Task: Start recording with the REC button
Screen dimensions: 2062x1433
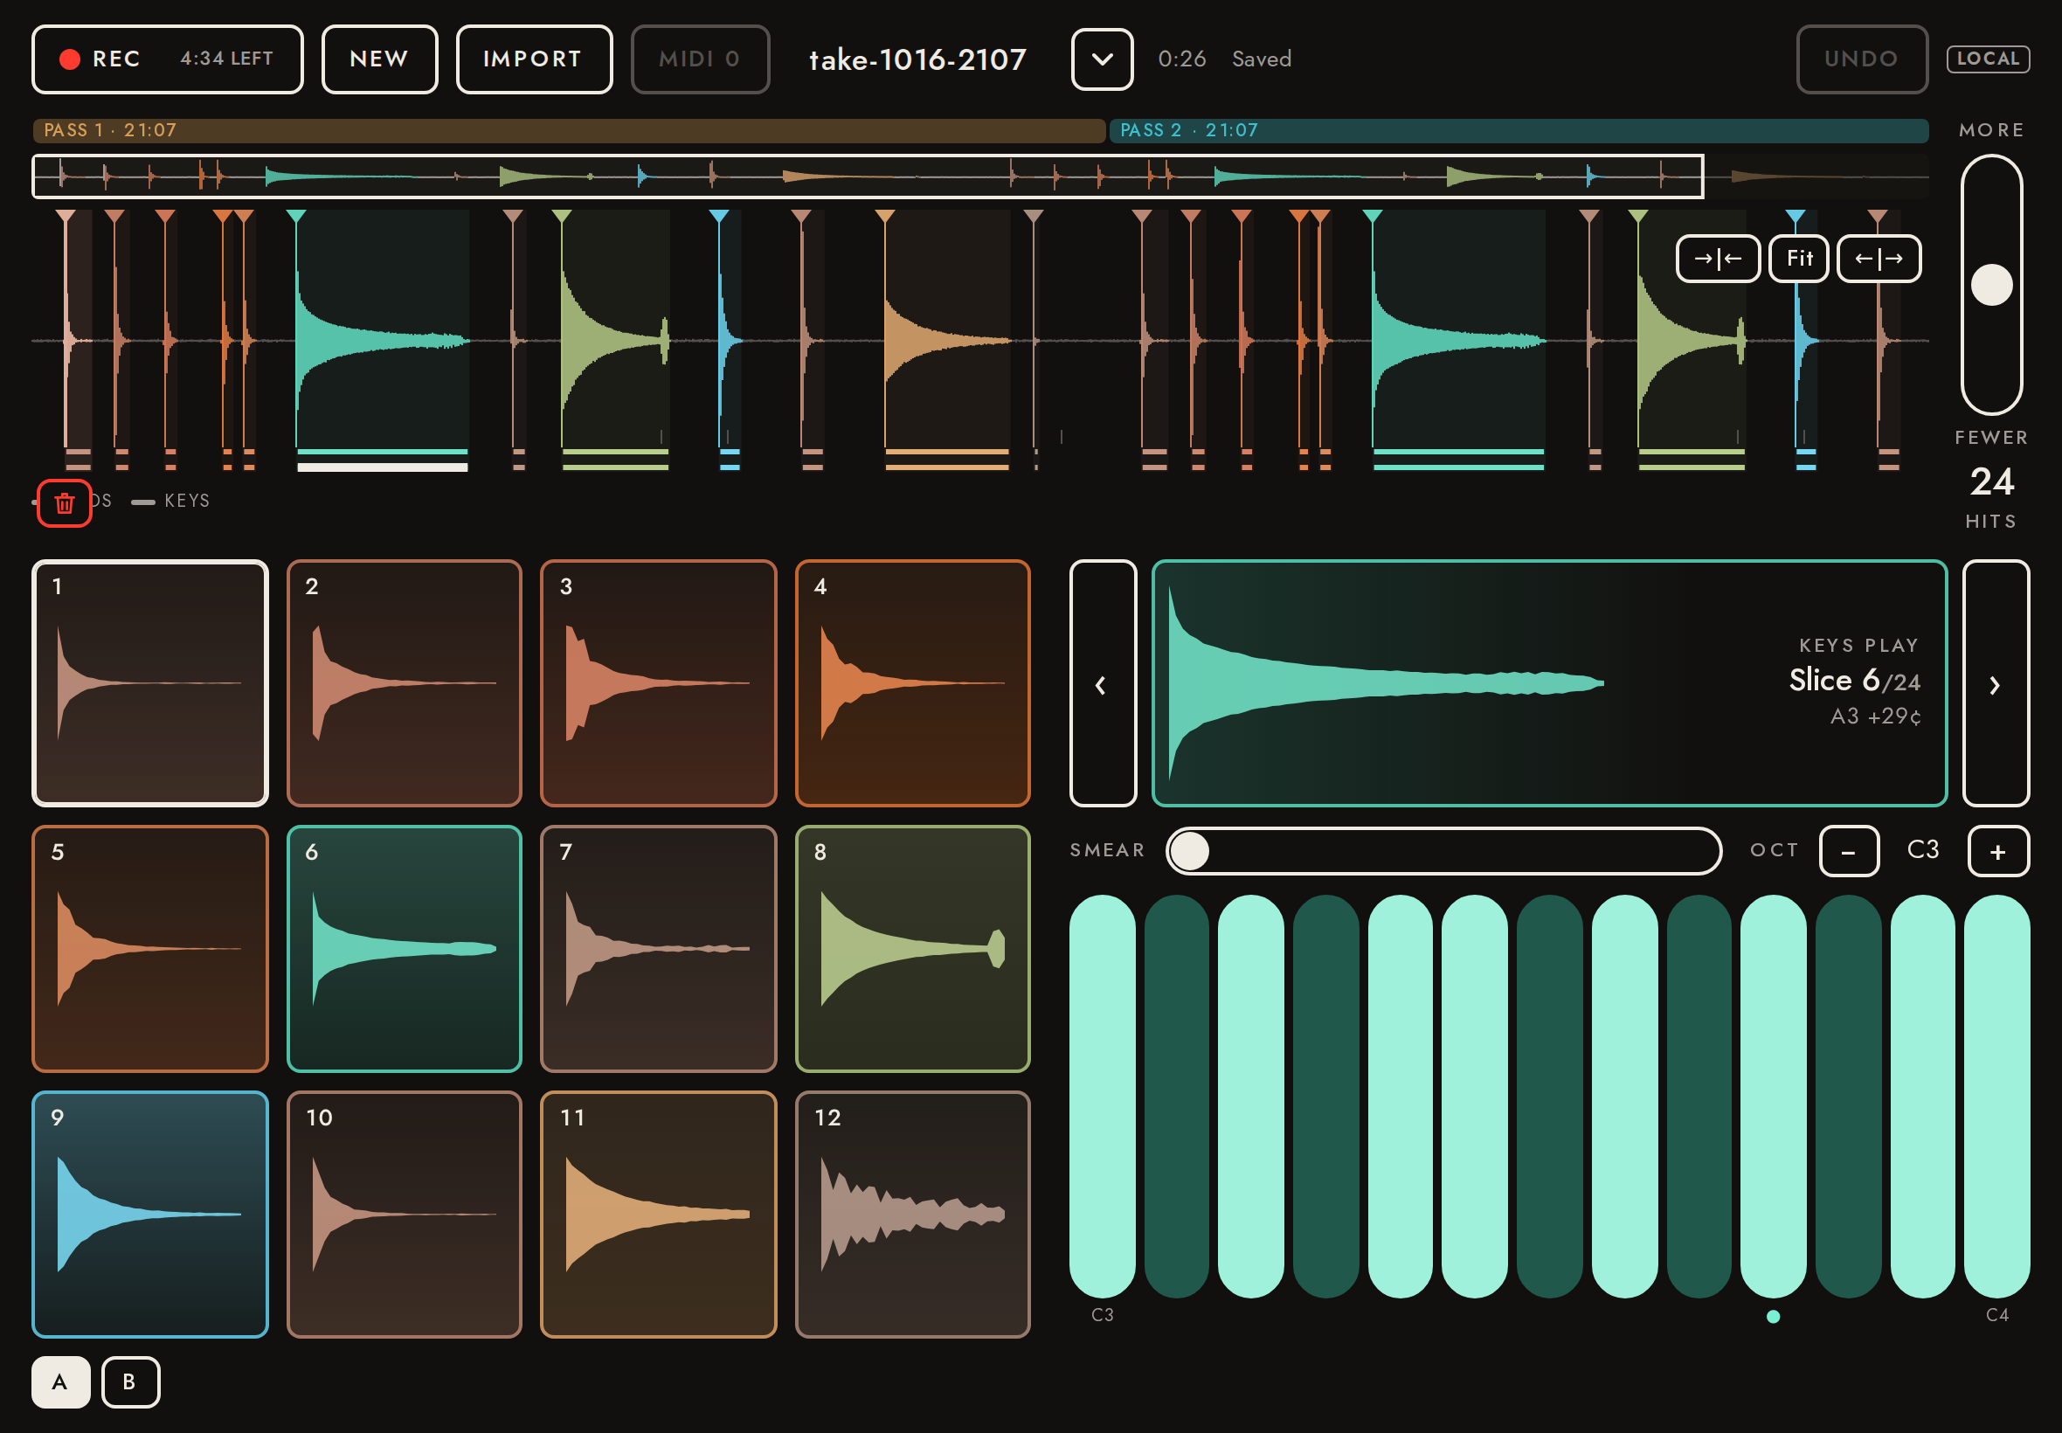Action: click(x=167, y=59)
